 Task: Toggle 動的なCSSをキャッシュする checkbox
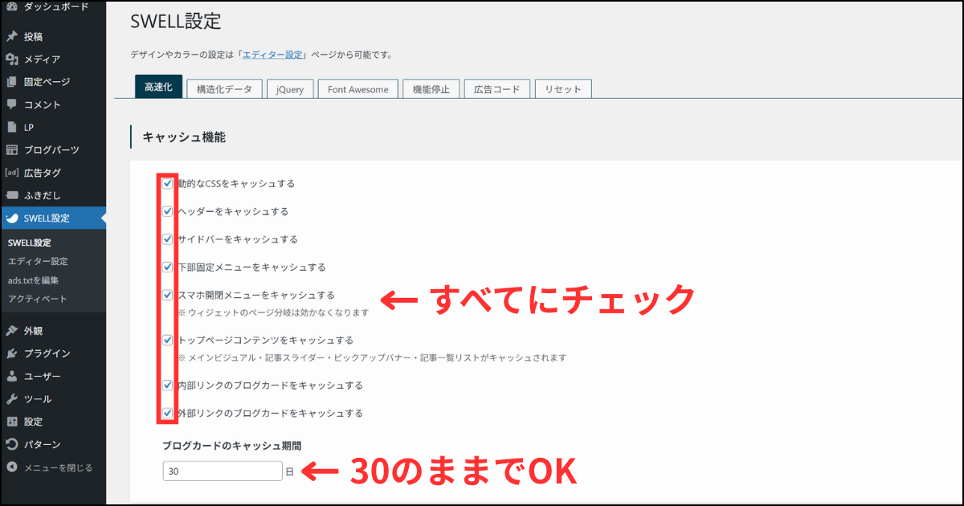tap(168, 183)
